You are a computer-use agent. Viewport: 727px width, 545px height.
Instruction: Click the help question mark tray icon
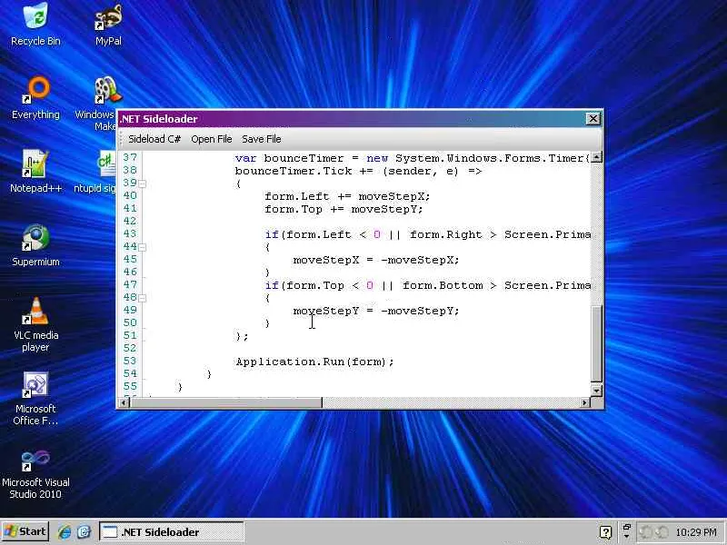click(605, 532)
